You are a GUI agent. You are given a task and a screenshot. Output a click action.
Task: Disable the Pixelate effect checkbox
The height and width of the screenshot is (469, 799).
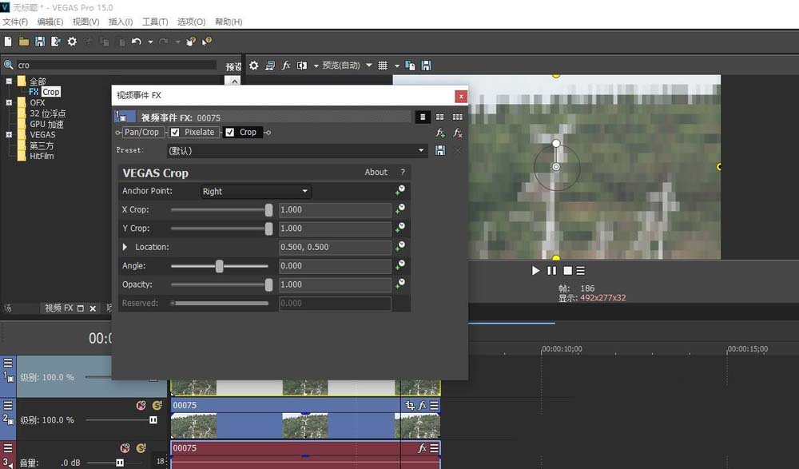[175, 133]
